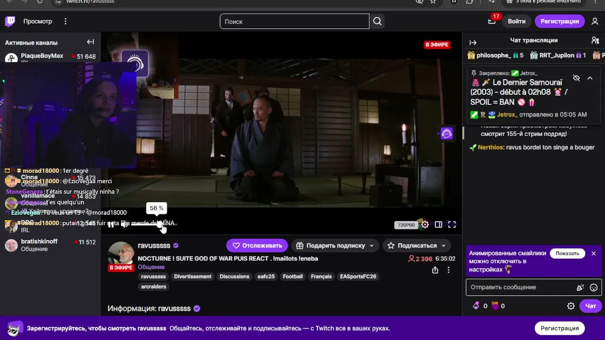
Task: Click philosophe_ top gifter entry
Action: (495, 55)
